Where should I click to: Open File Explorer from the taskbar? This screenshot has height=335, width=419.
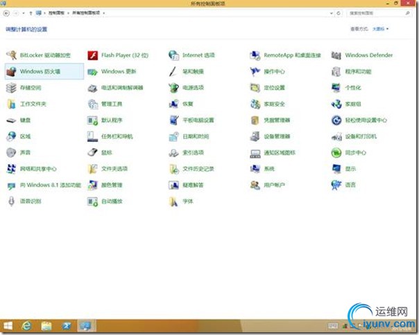tap(46, 326)
